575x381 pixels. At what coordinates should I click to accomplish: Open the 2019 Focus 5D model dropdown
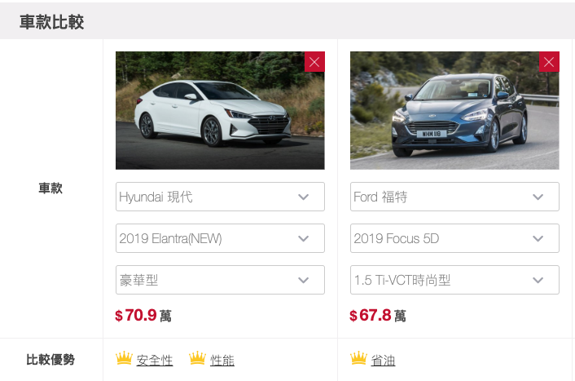point(454,238)
